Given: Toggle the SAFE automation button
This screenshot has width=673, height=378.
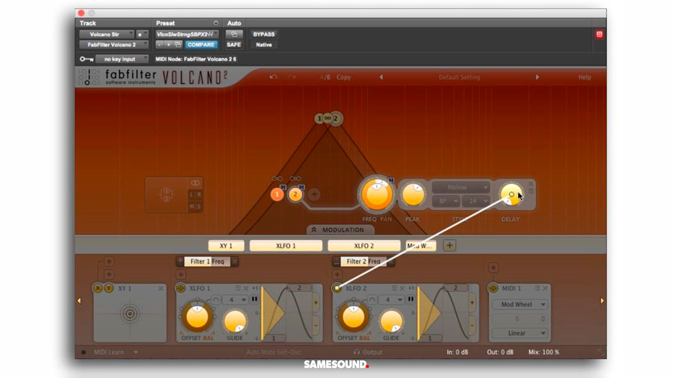Looking at the screenshot, I should point(234,45).
